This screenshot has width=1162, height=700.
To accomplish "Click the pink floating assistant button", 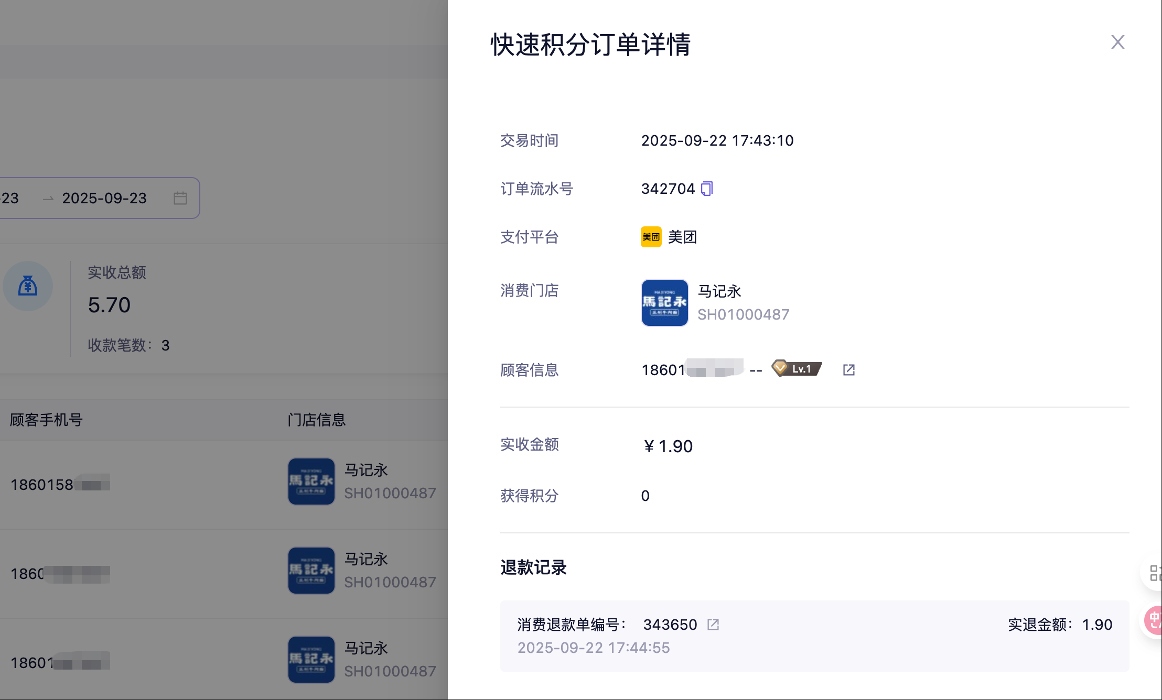I will pyautogui.click(x=1154, y=621).
